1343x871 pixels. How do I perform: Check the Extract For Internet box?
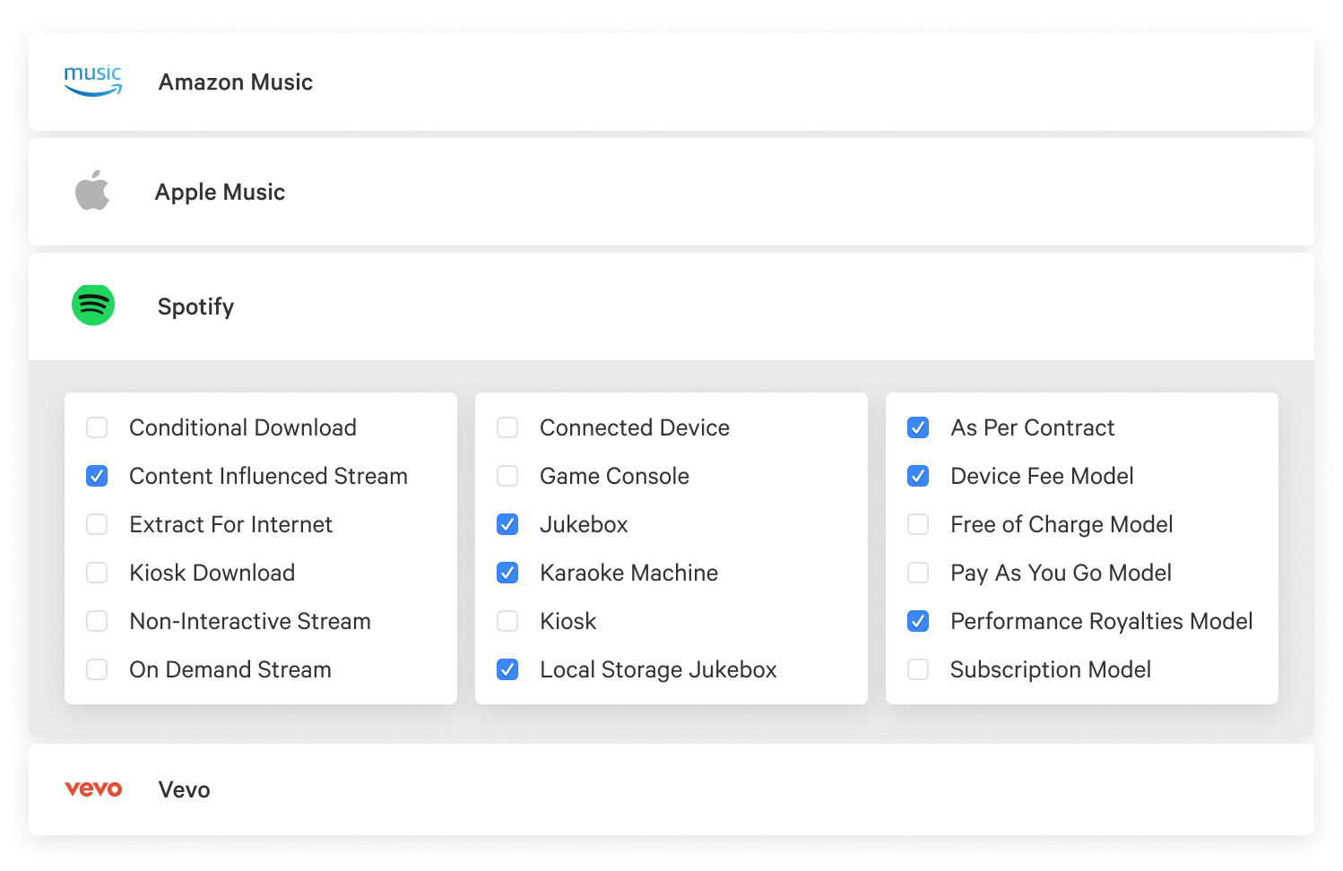(97, 524)
